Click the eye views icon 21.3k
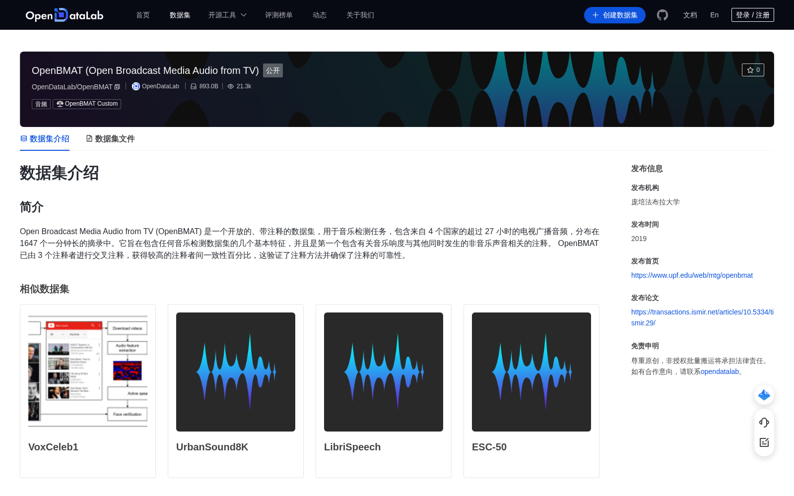The height and width of the screenshot is (496, 794). pyautogui.click(x=230, y=86)
